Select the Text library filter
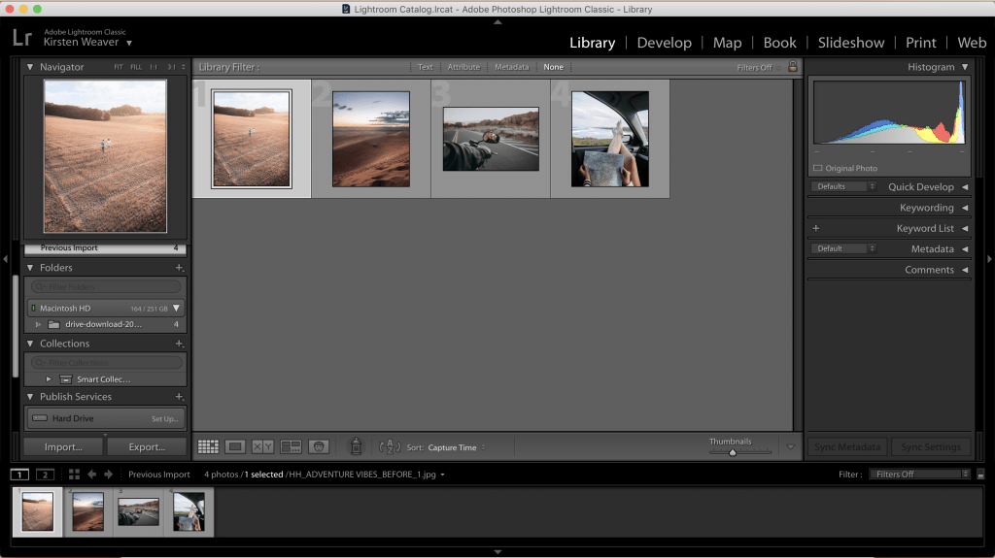The width and height of the screenshot is (995, 558). click(426, 67)
